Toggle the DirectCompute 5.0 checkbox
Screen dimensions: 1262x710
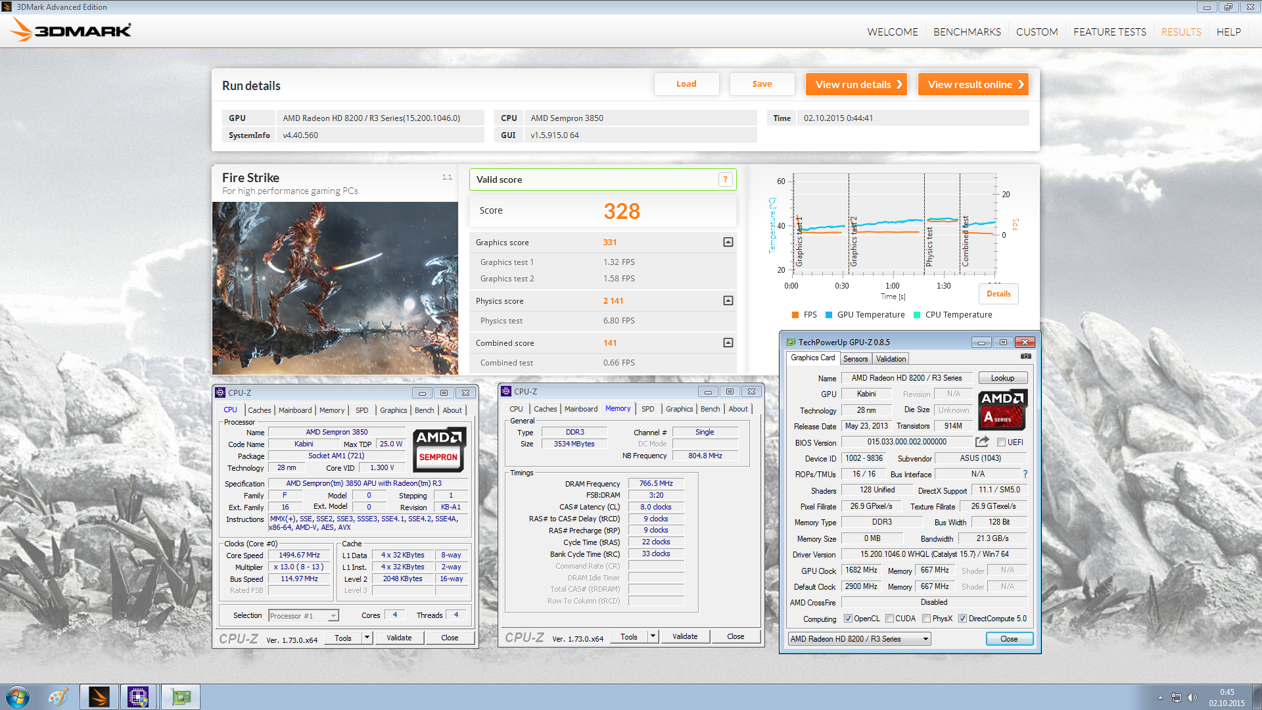[962, 619]
